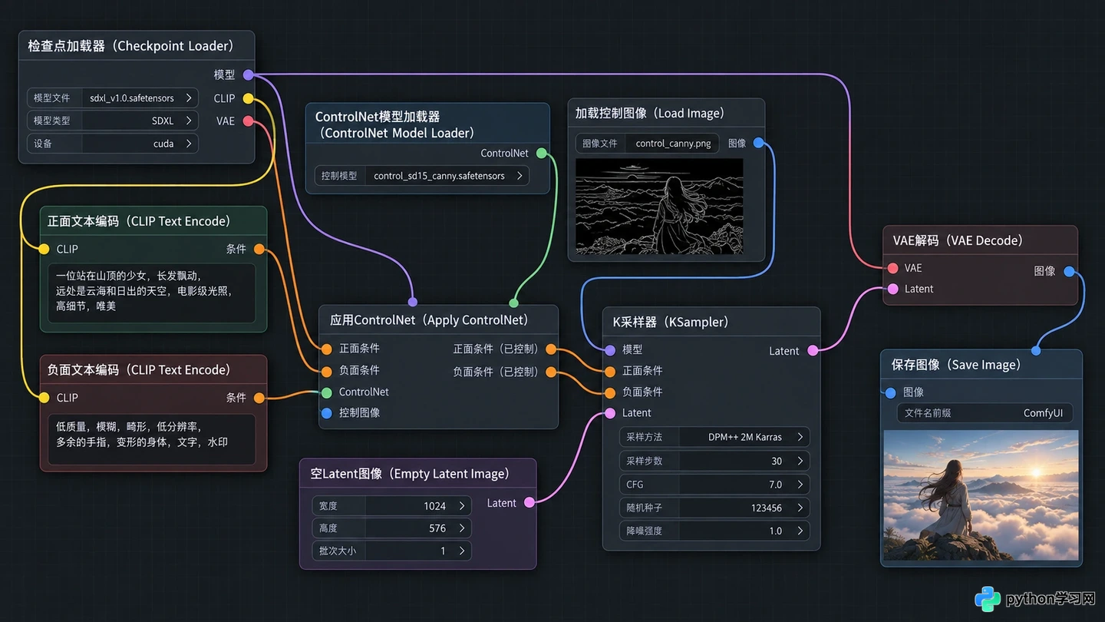Click the 图像 output socket on Load Image node
Viewport: 1105px width, 622px height.
click(759, 143)
